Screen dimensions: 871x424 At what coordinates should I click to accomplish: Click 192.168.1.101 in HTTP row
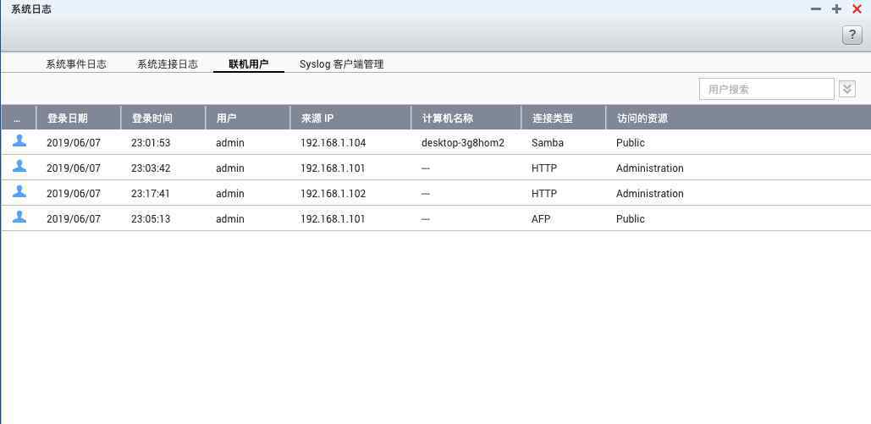point(333,168)
